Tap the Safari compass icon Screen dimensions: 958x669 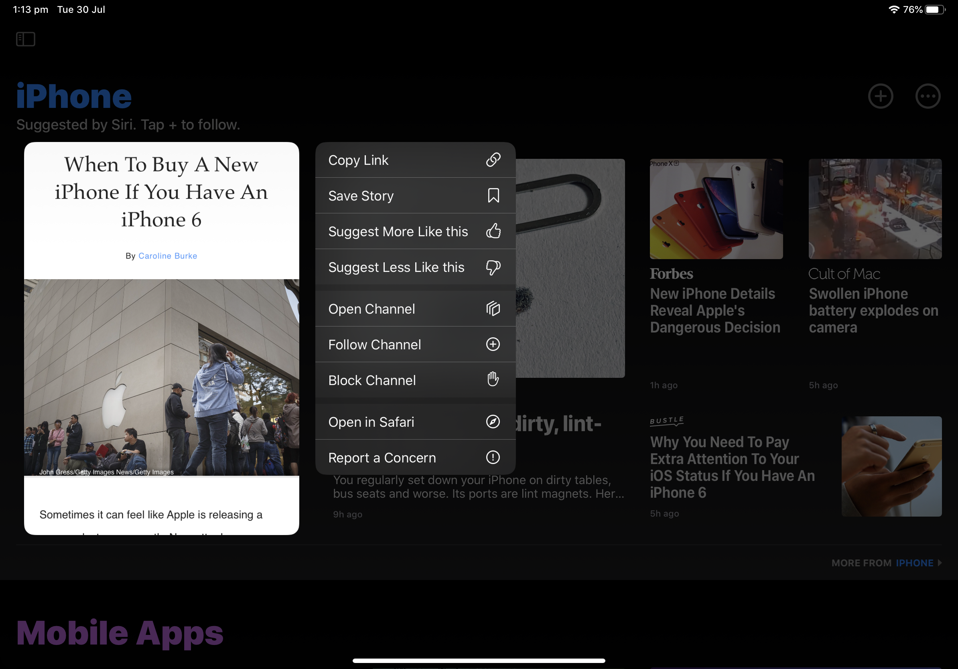pos(493,422)
